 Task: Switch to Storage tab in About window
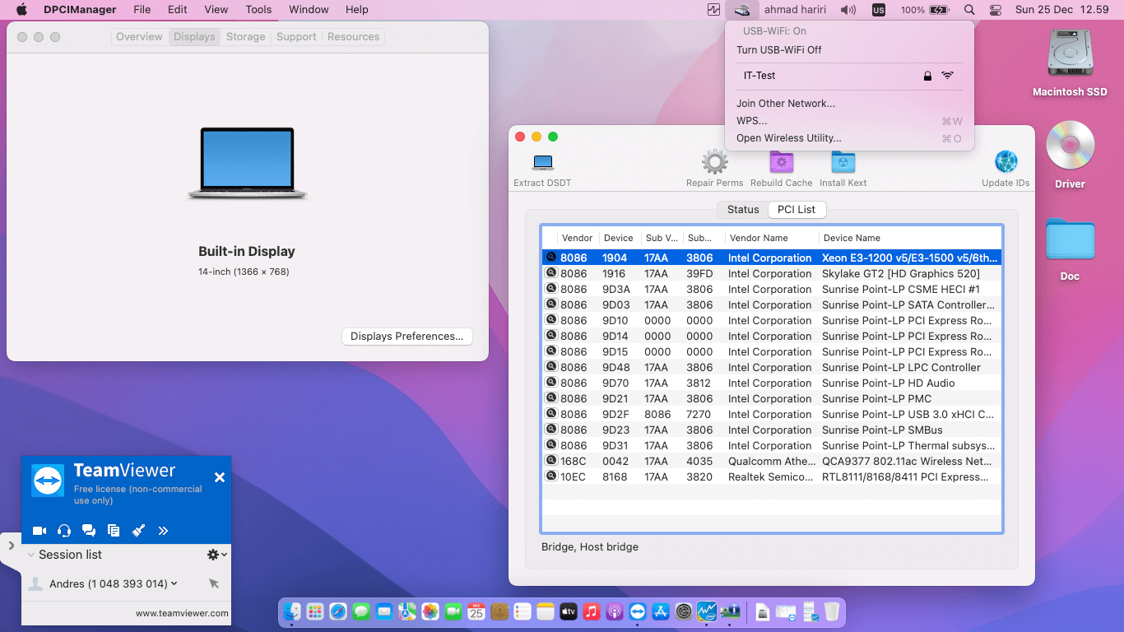[245, 37]
